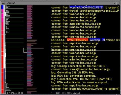This screenshot has width=121, height=95.
Task: Click the minimize dot button in title bar
Action: pos(114,3)
